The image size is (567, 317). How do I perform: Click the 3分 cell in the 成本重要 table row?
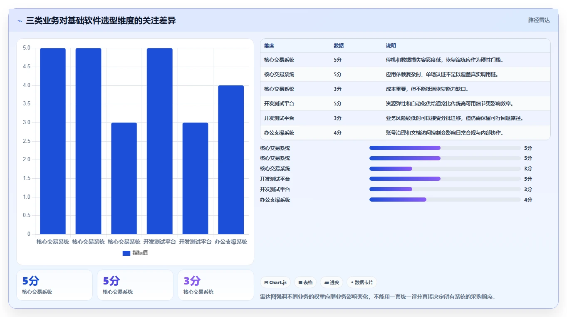[x=337, y=89]
